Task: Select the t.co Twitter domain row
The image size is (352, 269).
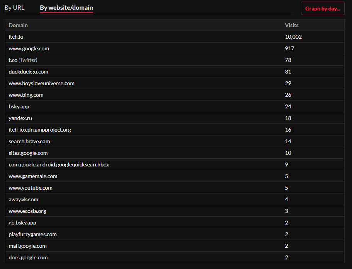Action: [x=23, y=60]
